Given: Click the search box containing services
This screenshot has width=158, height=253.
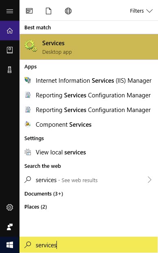Looking at the screenshot, I should pos(89,245).
